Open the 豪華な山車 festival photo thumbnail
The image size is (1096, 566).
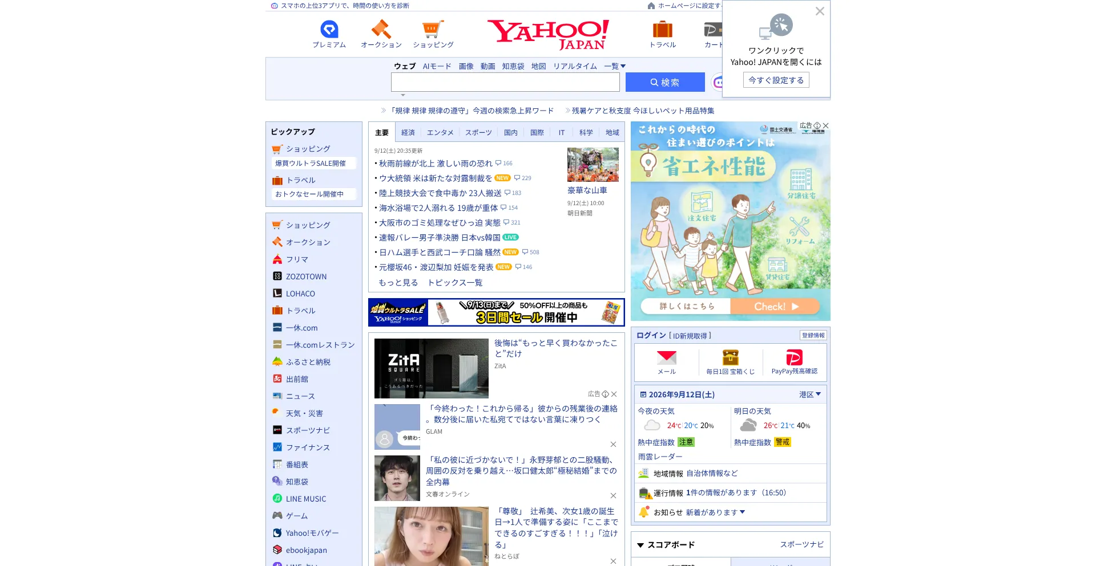coord(593,165)
